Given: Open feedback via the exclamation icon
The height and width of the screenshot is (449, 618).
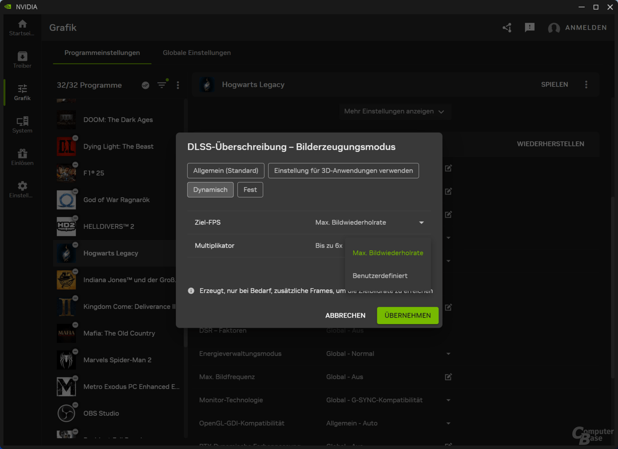Looking at the screenshot, I should click(x=529, y=27).
